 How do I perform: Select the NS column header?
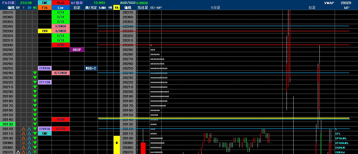pyautogui.click(x=35, y=8)
